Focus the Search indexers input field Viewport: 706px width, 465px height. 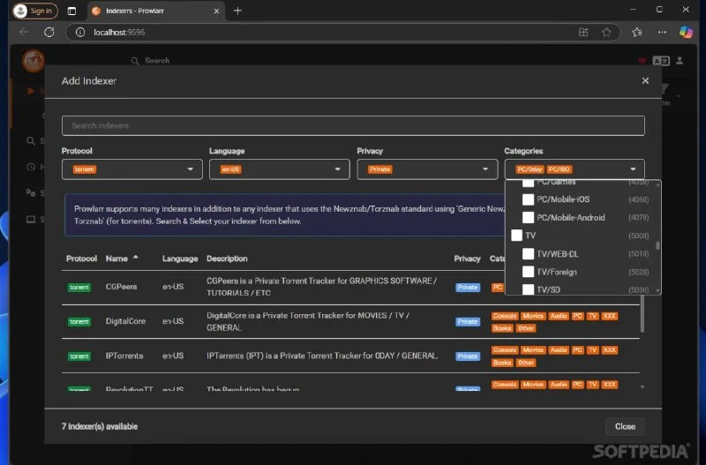click(353, 125)
